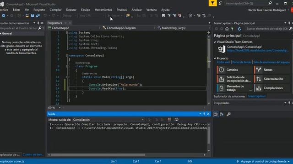
Task: Collapse the class Program code block
Action: pos(67,66)
